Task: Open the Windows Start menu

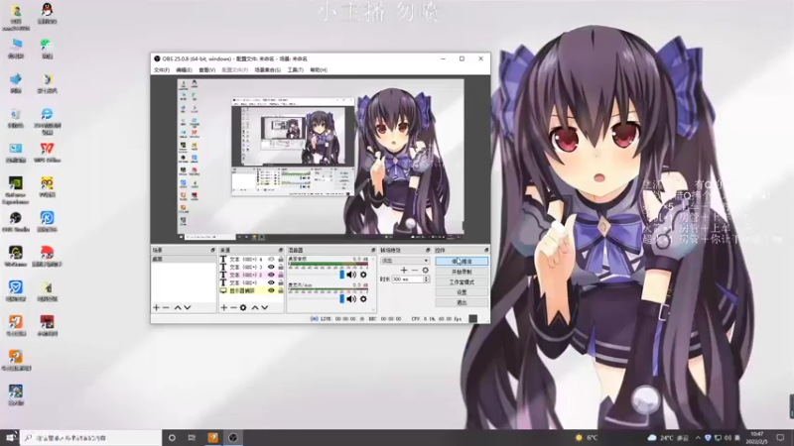Action: [x=10, y=437]
